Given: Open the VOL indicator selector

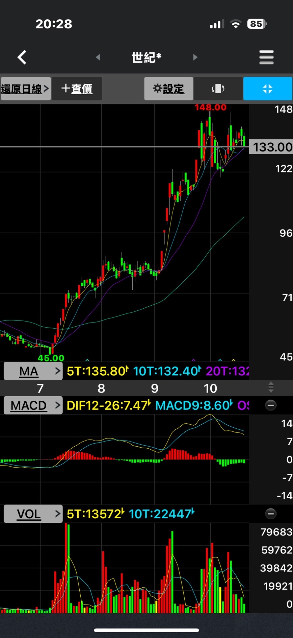Looking at the screenshot, I should (33, 514).
